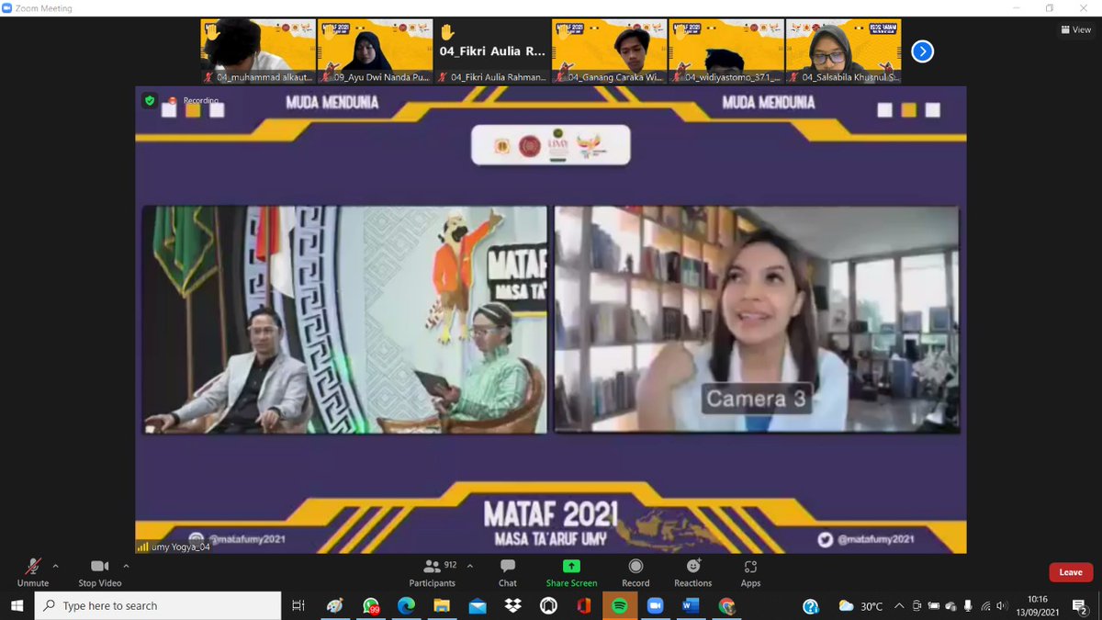Open the 30°C weather widget
The height and width of the screenshot is (620, 1102).
pos(861,606)
